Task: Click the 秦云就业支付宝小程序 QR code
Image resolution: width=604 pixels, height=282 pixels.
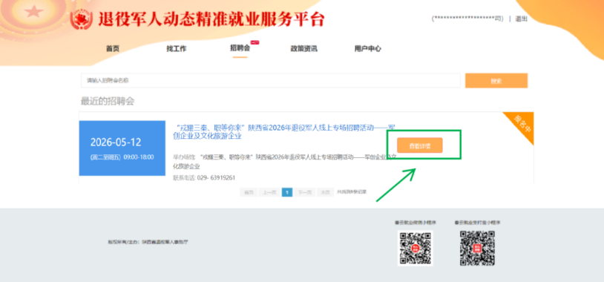Action: click(477, 248)
